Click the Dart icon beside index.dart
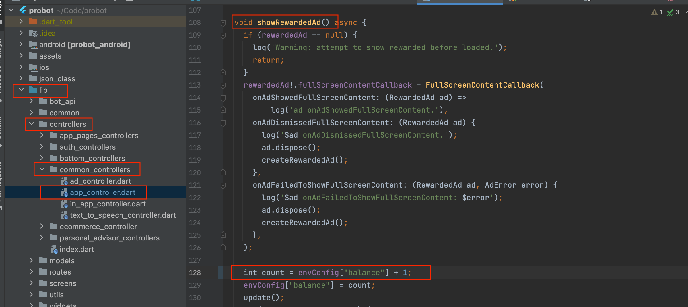The width and height of the screenshot is (688, 307). [54, 249]
